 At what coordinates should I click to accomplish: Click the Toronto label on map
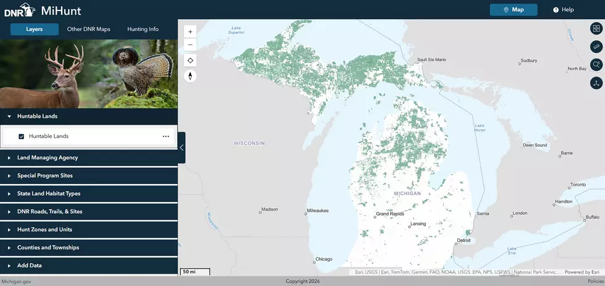[578, 185]
